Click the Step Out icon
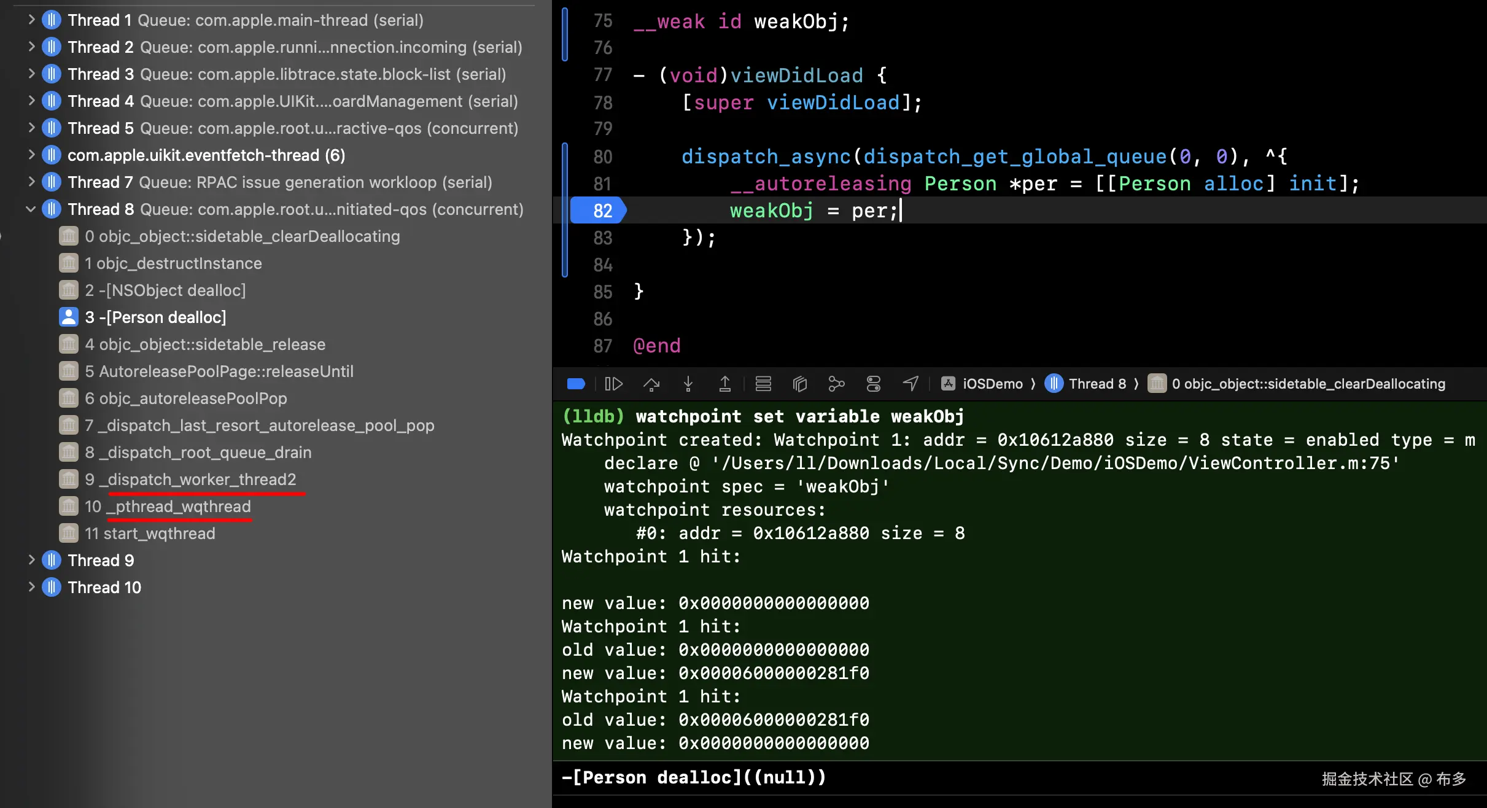1487x808 pixels. (x=724, y=384)
